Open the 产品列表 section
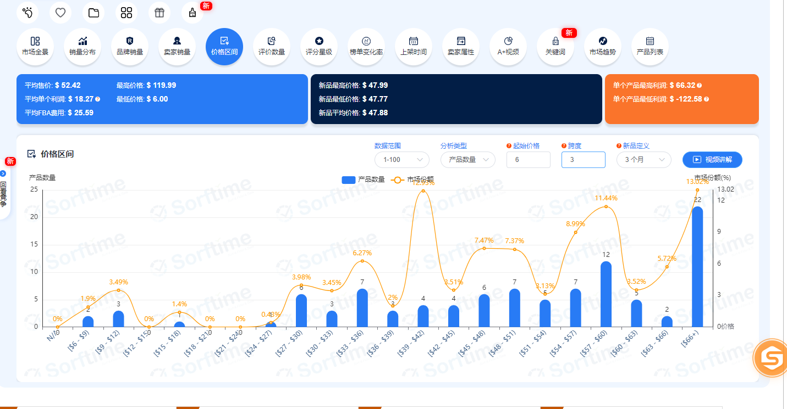The width and height of the screenshot is (787, 409). click(650, 47)
